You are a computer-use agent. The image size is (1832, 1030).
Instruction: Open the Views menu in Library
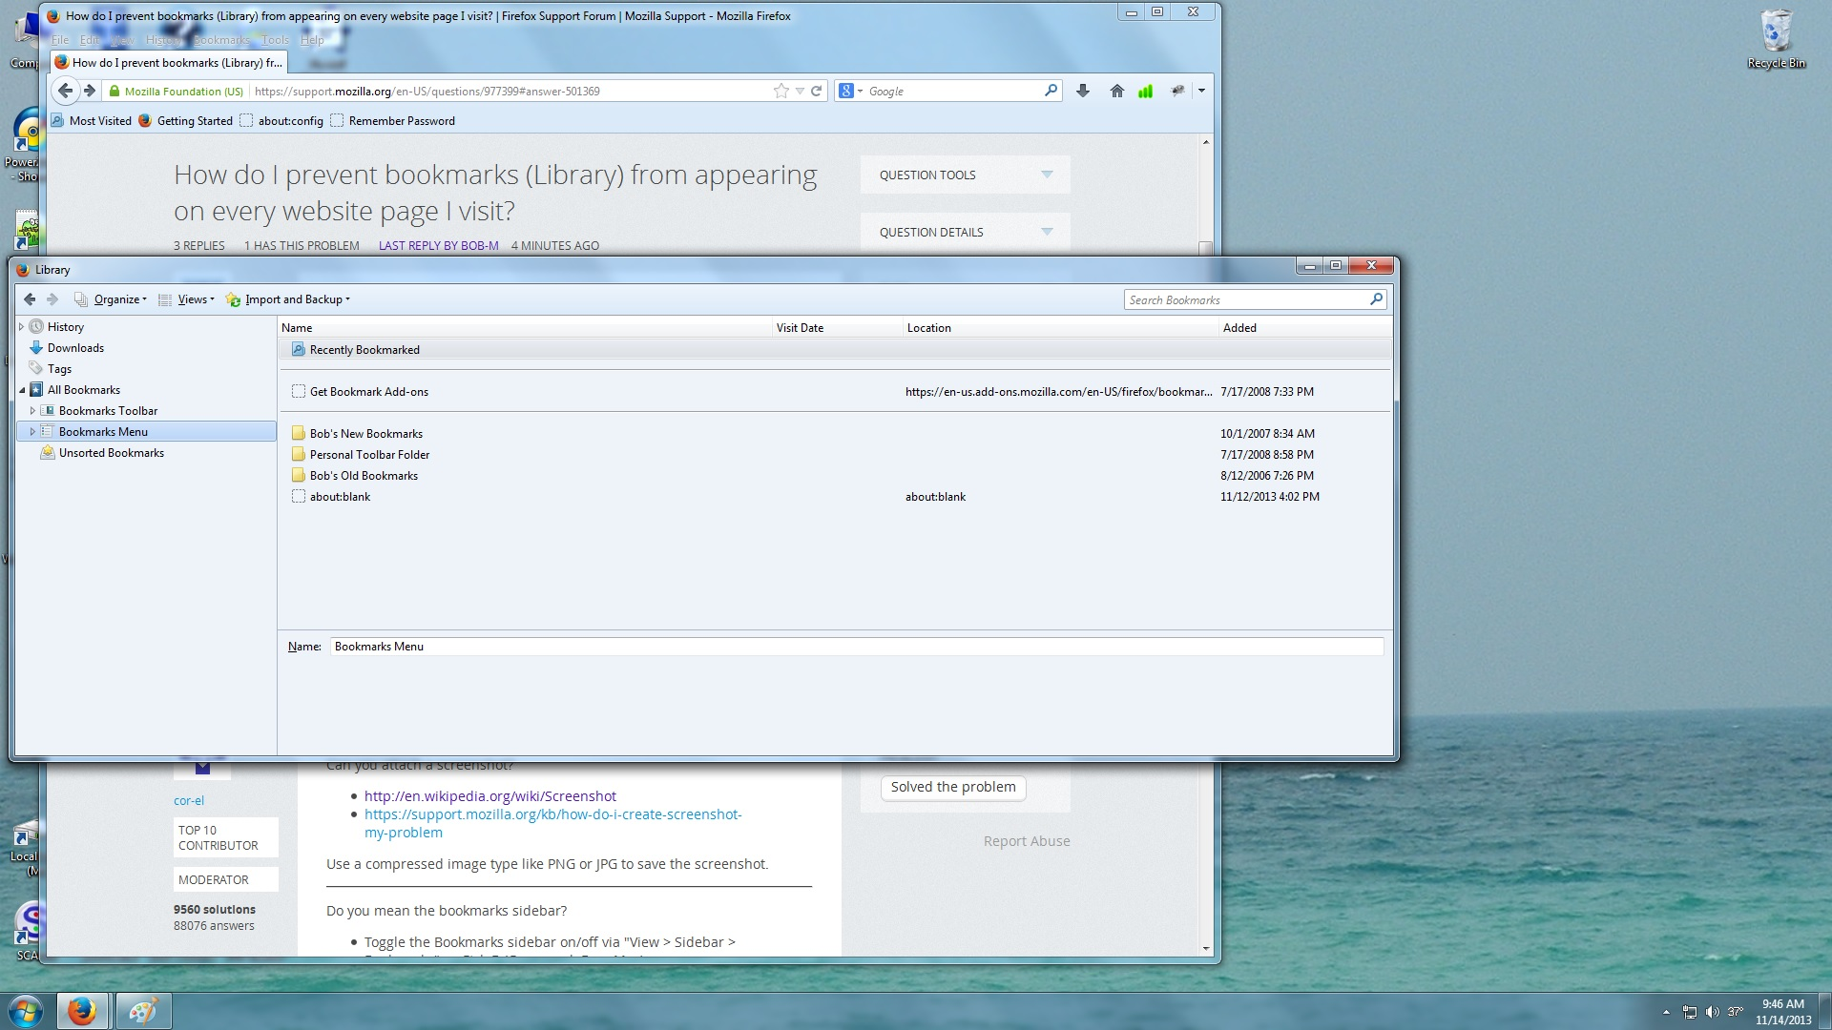(187, 299)
